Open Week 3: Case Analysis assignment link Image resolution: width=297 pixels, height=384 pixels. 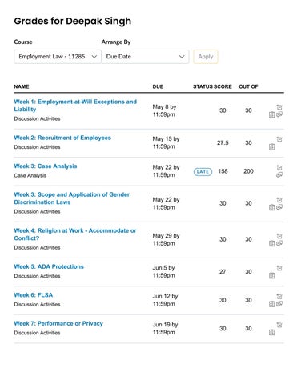click(46, 166)
